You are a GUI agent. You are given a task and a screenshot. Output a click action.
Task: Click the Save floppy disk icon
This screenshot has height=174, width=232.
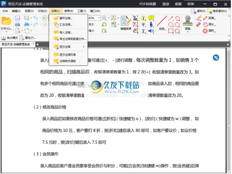pyautogui.click(x=17, y=18)
